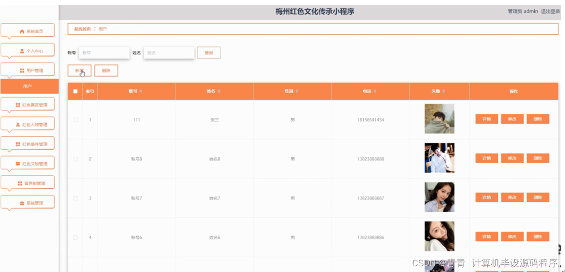Click 修改 for user 张三
The image size is (565, 272).
[512, 119]
